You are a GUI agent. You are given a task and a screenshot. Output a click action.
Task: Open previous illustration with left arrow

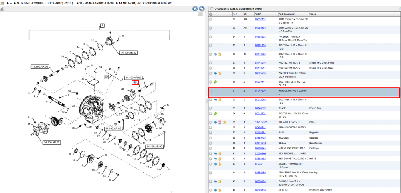point(195,9)
